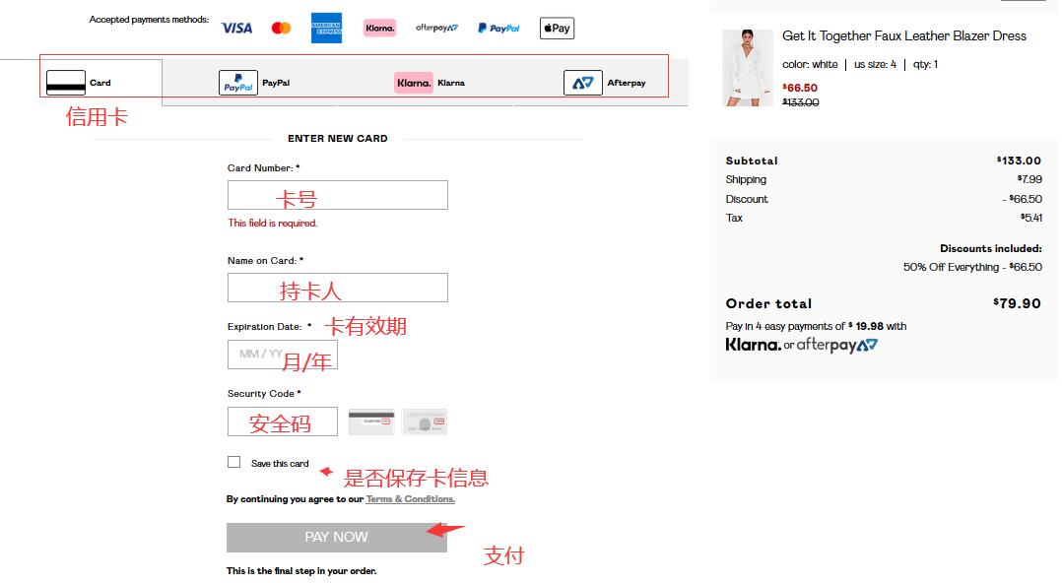The image size is (1062, 583).
Task: Click the Discount -$66.50 value
Action: [x=1022, y=198]
